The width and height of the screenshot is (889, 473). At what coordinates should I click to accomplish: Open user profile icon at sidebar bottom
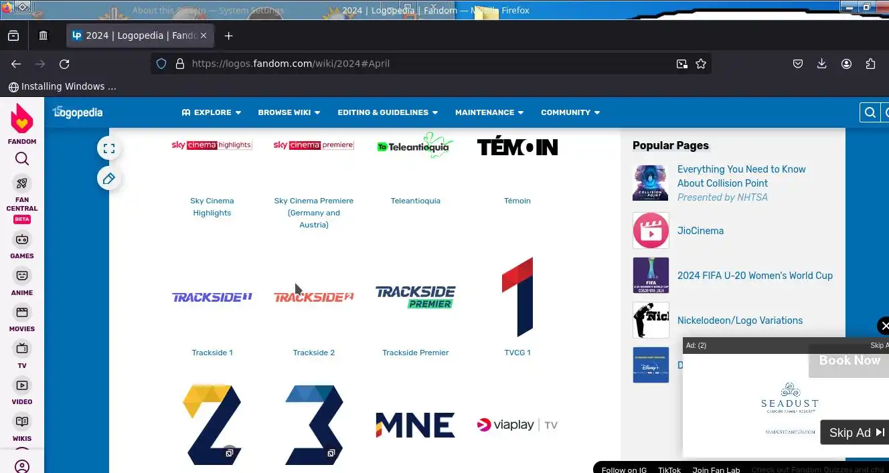pos(22,466)
